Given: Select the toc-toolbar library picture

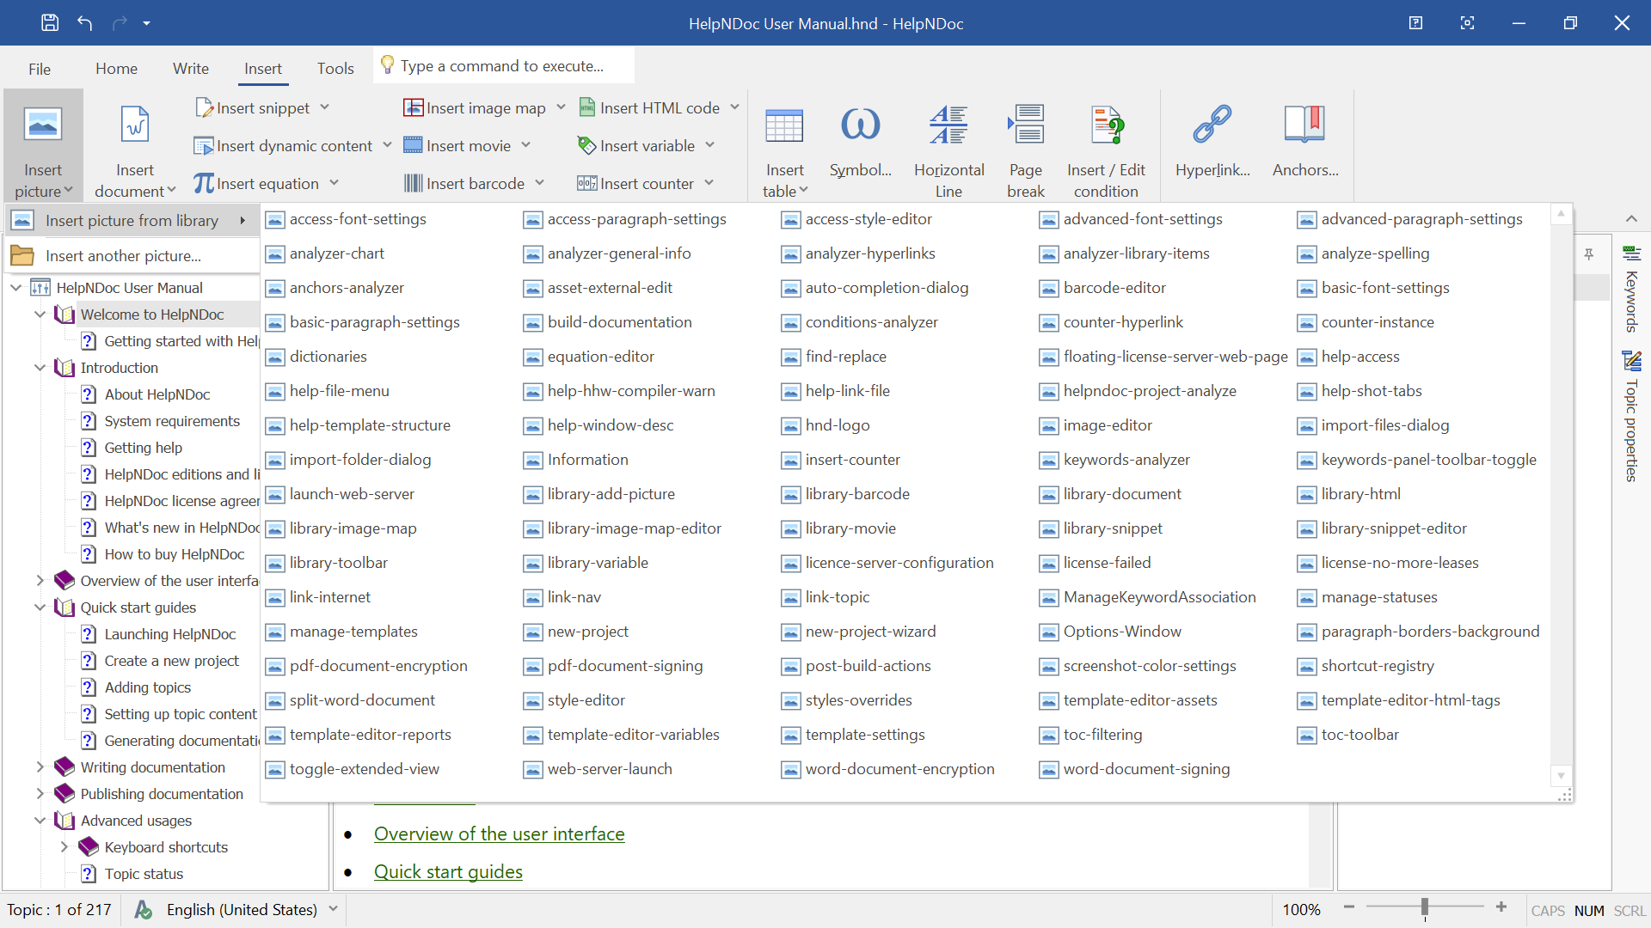Looking at the screenshot, I should pos(1359,735).
